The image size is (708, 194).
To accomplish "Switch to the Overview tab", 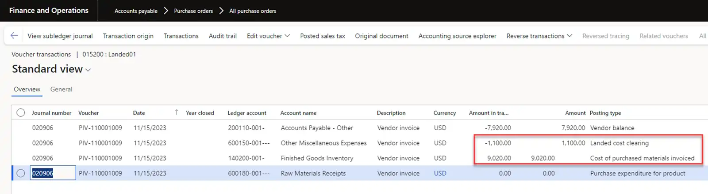I will [x=27, y=89].
